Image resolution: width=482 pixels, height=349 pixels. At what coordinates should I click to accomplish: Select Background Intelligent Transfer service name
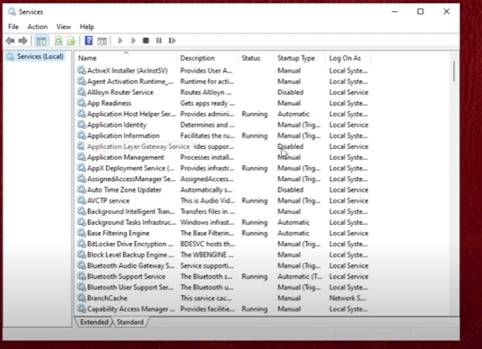click(x=131, y=211)
